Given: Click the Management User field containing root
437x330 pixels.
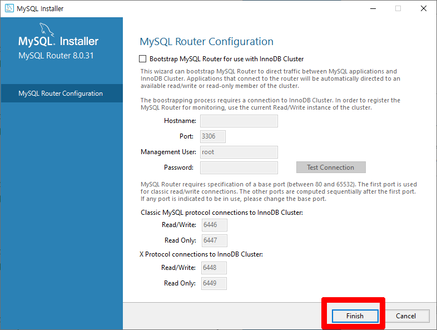Looking at the screenshot, I should click(x=239, y=152).
